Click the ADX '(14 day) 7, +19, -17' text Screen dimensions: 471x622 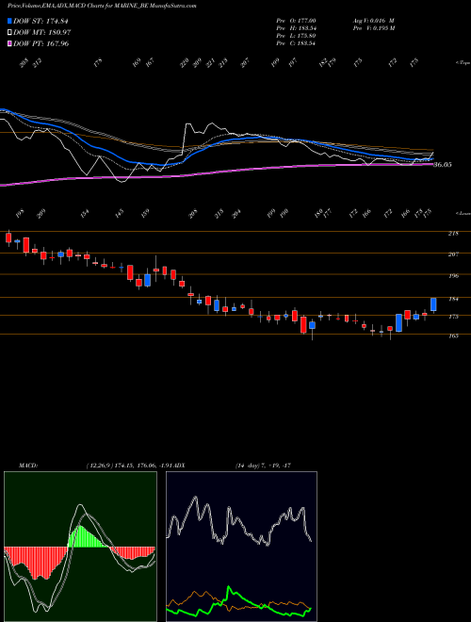(x=263, y=466)
